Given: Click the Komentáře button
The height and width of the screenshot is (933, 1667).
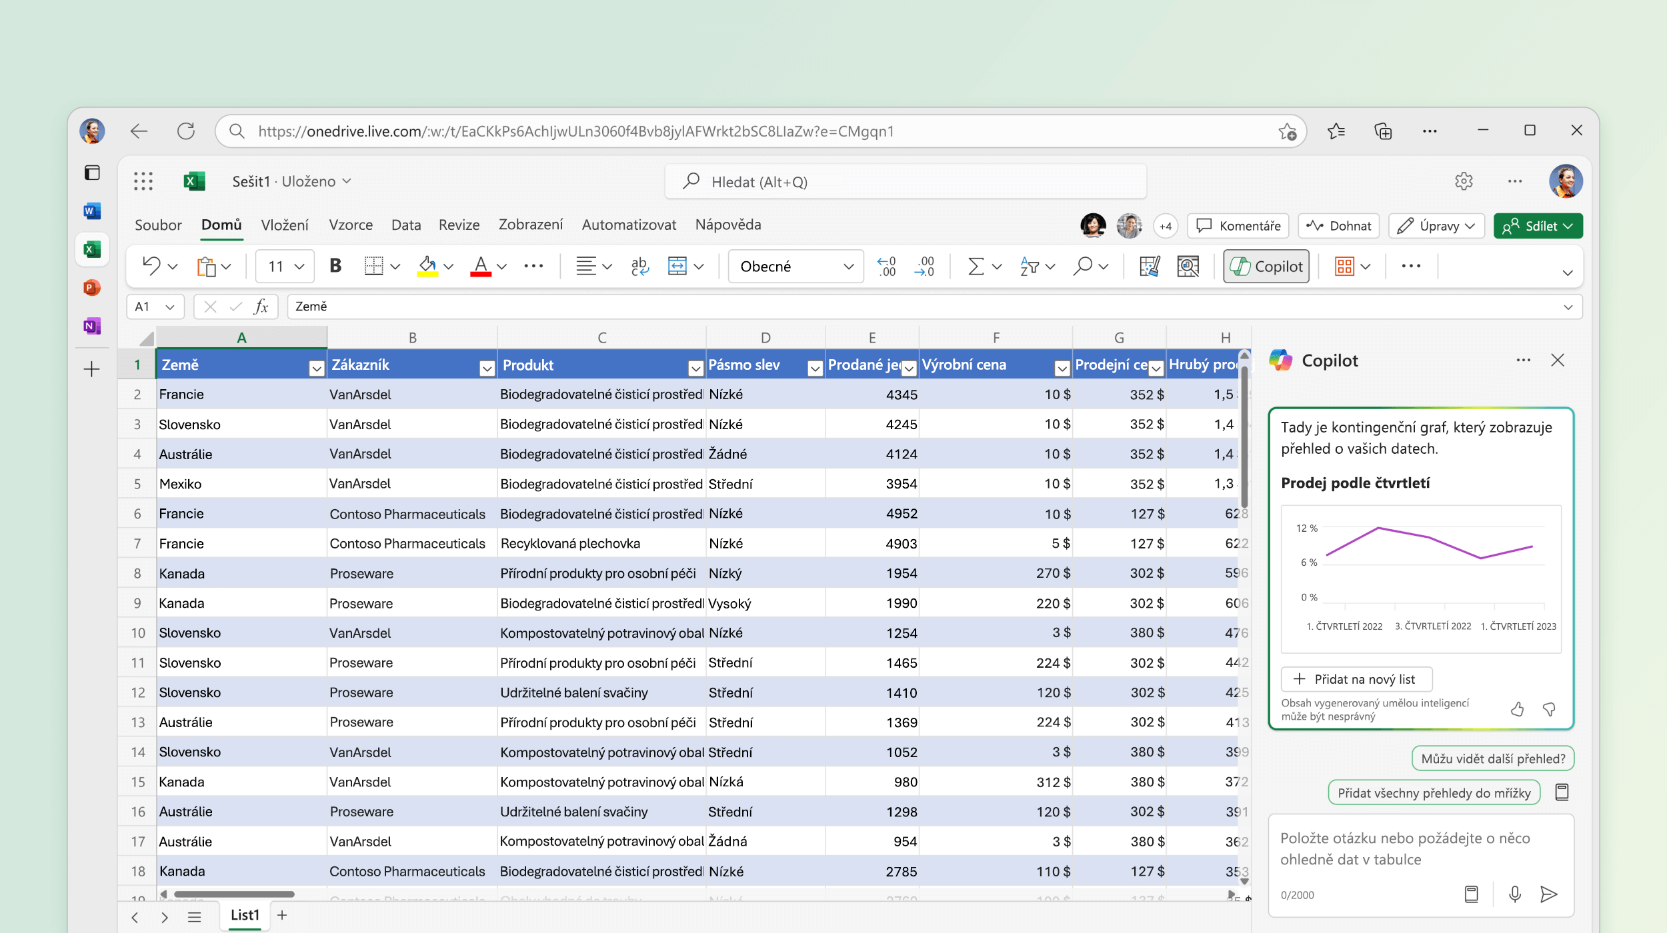Looking at the screenshot, I should pyautogui.click(x=1238, y=226).
